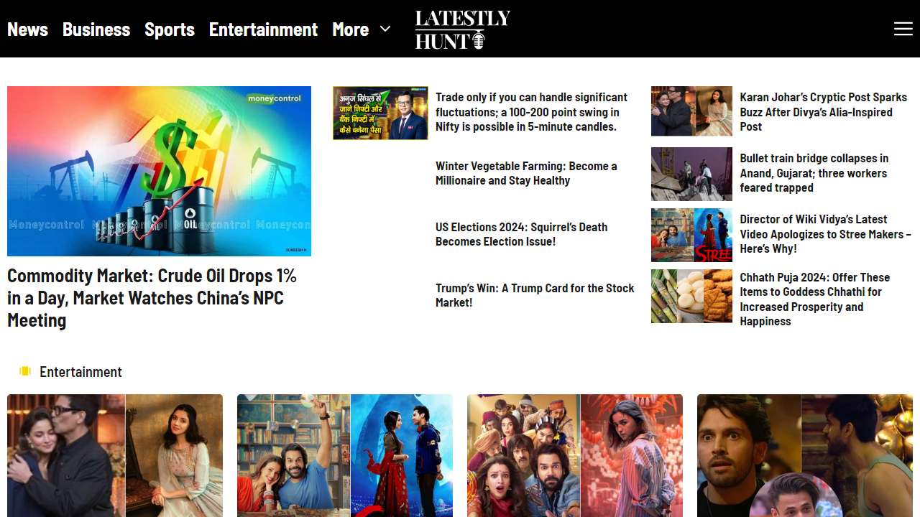Click the Moneycontrol crude oil image
This screenshot has width=920, height=517.
(159, 171)
